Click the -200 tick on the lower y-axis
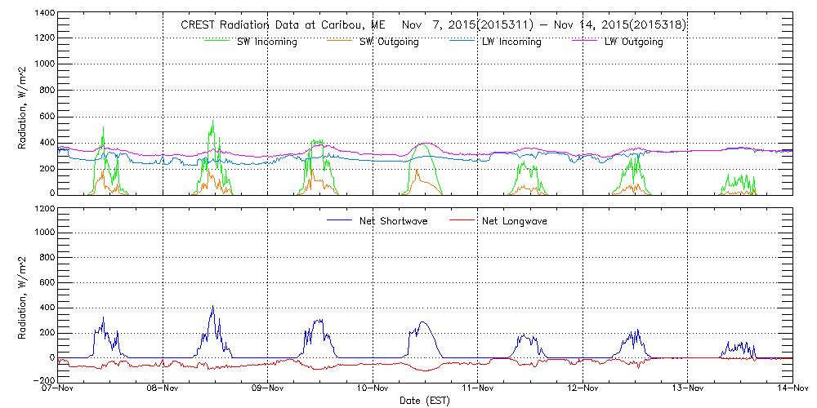Screen dimensions: 817x408 pos(42,381)
